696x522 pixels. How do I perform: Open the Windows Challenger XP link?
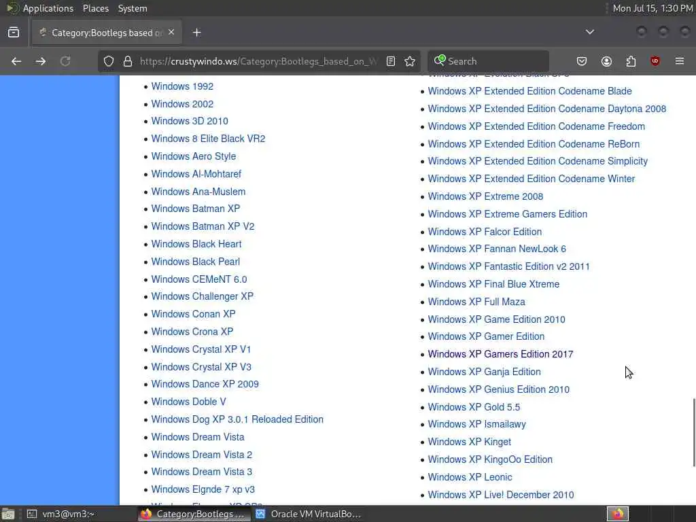tap(203, 296)
